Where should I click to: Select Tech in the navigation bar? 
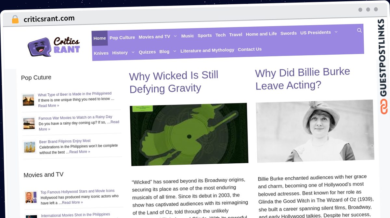coord(220,35)
